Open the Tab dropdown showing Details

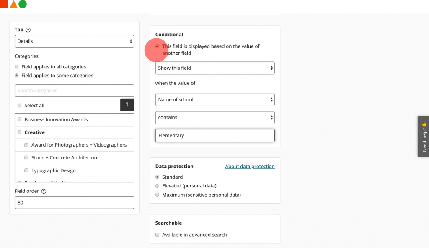click(74, 41)
